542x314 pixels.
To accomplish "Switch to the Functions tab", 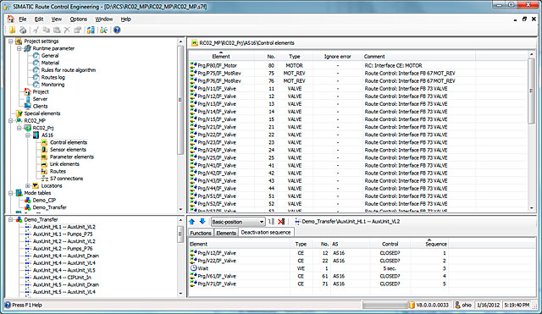I will pyautogui.click(x=201, y=233).
